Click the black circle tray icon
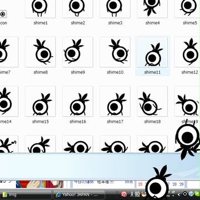The width and height of the screenshot is (200, 200). point(185,194)
